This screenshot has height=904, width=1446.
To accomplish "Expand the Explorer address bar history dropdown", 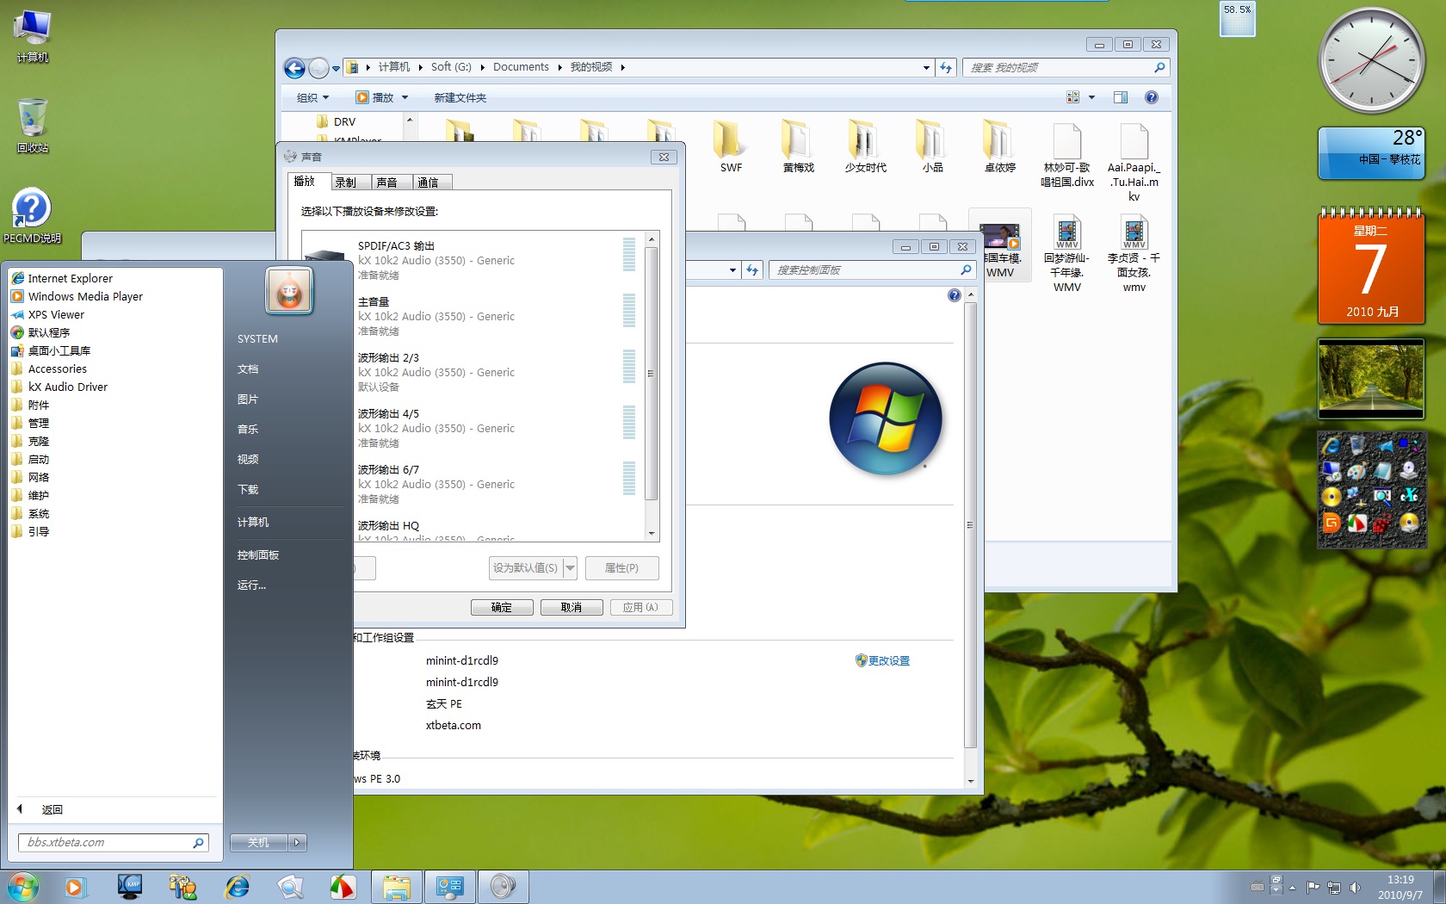I will pos(926,67).
